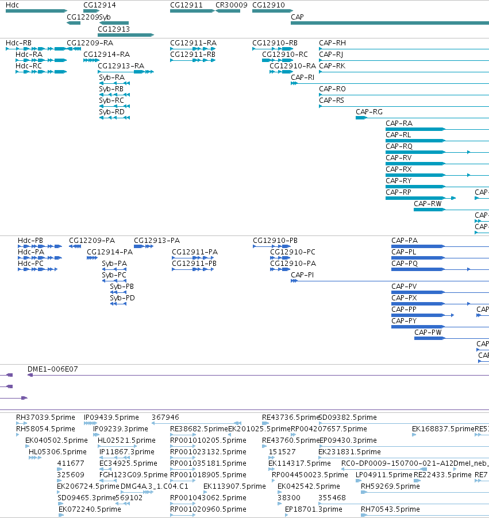Select transcript CG12910-RC
This screenshot has width=489, height=518.
pyautogui.click(x=278, y=60)
